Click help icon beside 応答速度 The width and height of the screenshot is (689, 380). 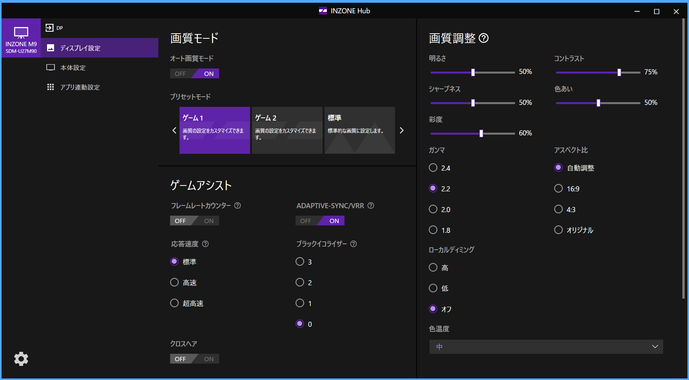coord(205,244)
